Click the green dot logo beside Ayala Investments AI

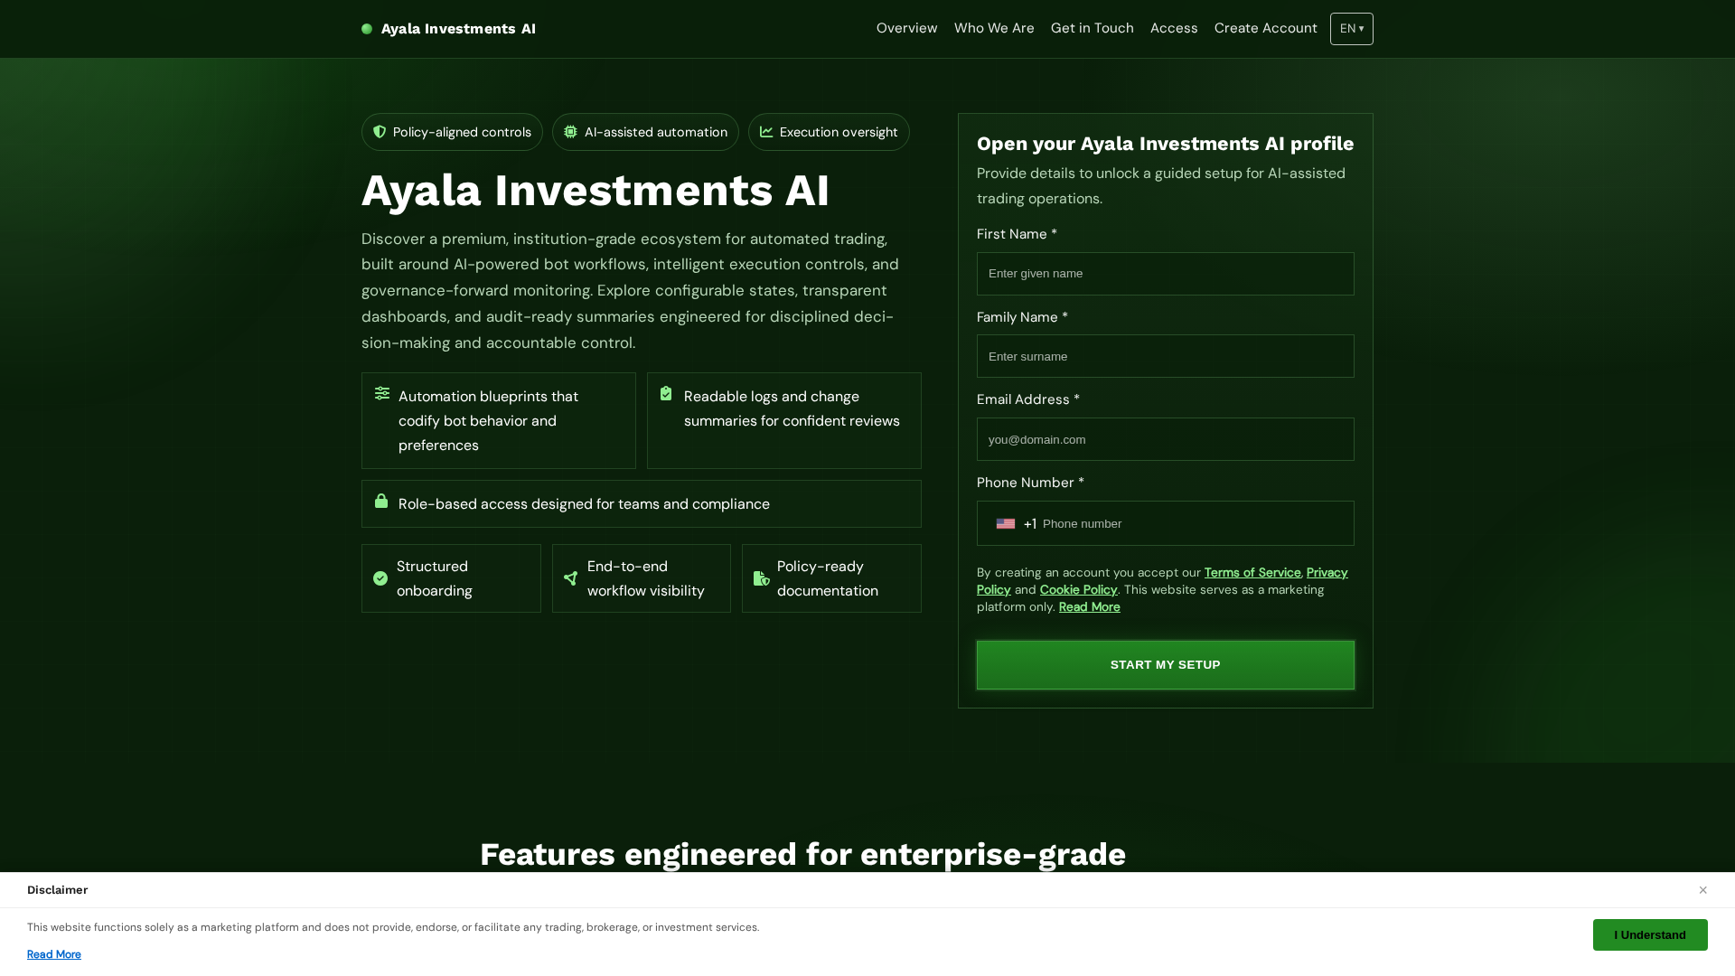367,29
